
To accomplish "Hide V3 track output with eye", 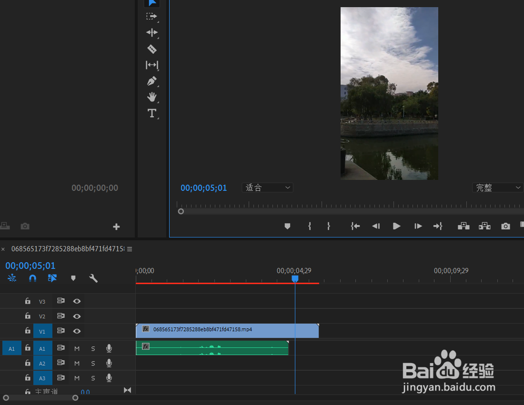I will click(x=77, y=301).
